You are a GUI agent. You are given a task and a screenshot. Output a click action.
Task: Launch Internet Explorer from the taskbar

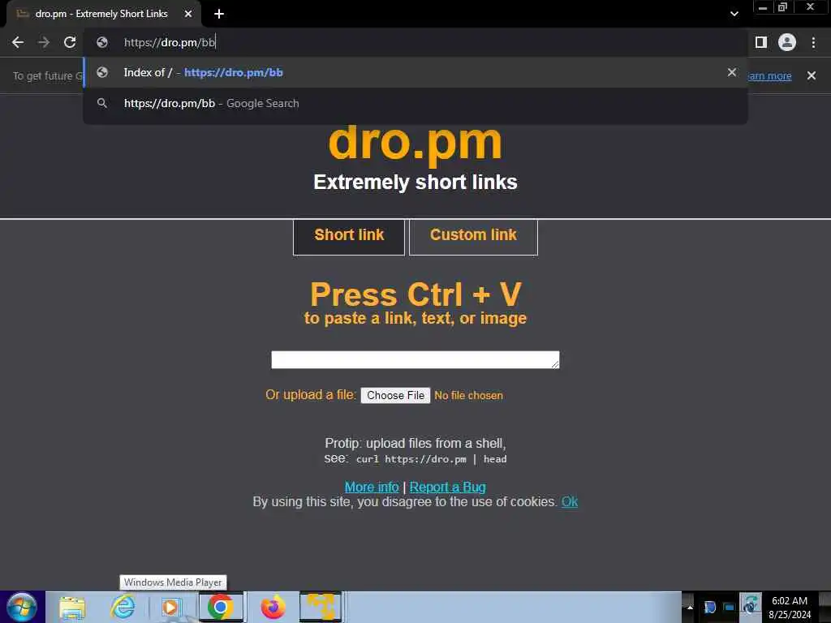point(123,607)
